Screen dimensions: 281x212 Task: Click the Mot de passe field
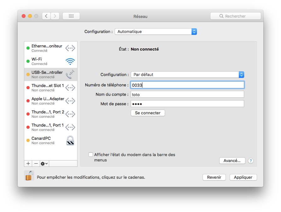coord(187,104)
